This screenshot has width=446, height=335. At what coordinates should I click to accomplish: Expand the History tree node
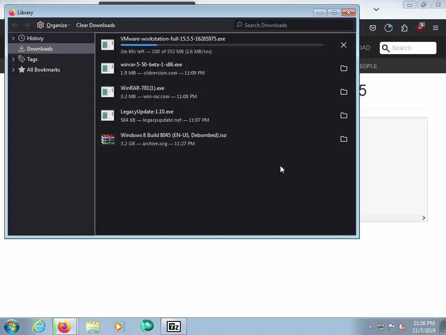coord(13,38)
